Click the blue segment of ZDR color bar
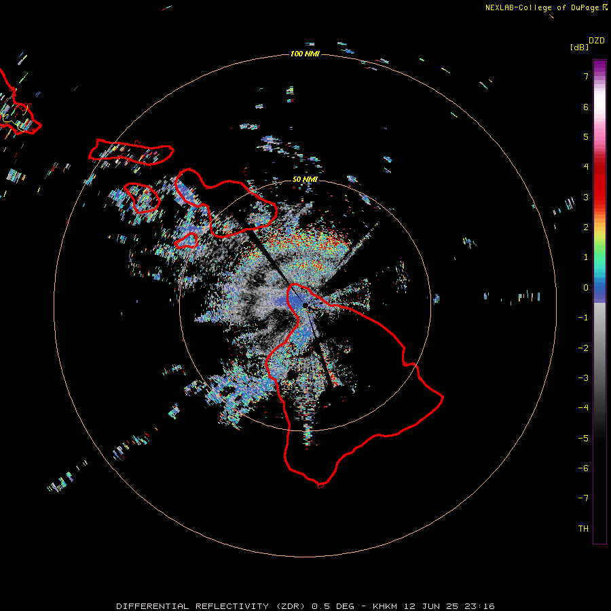The height and width of the screenshot is (611, 611). click(599, 291)
